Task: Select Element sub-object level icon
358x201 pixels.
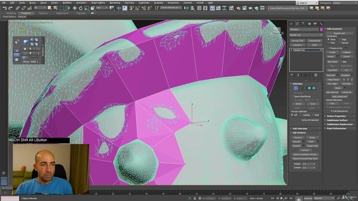Action: pos(314,88)
